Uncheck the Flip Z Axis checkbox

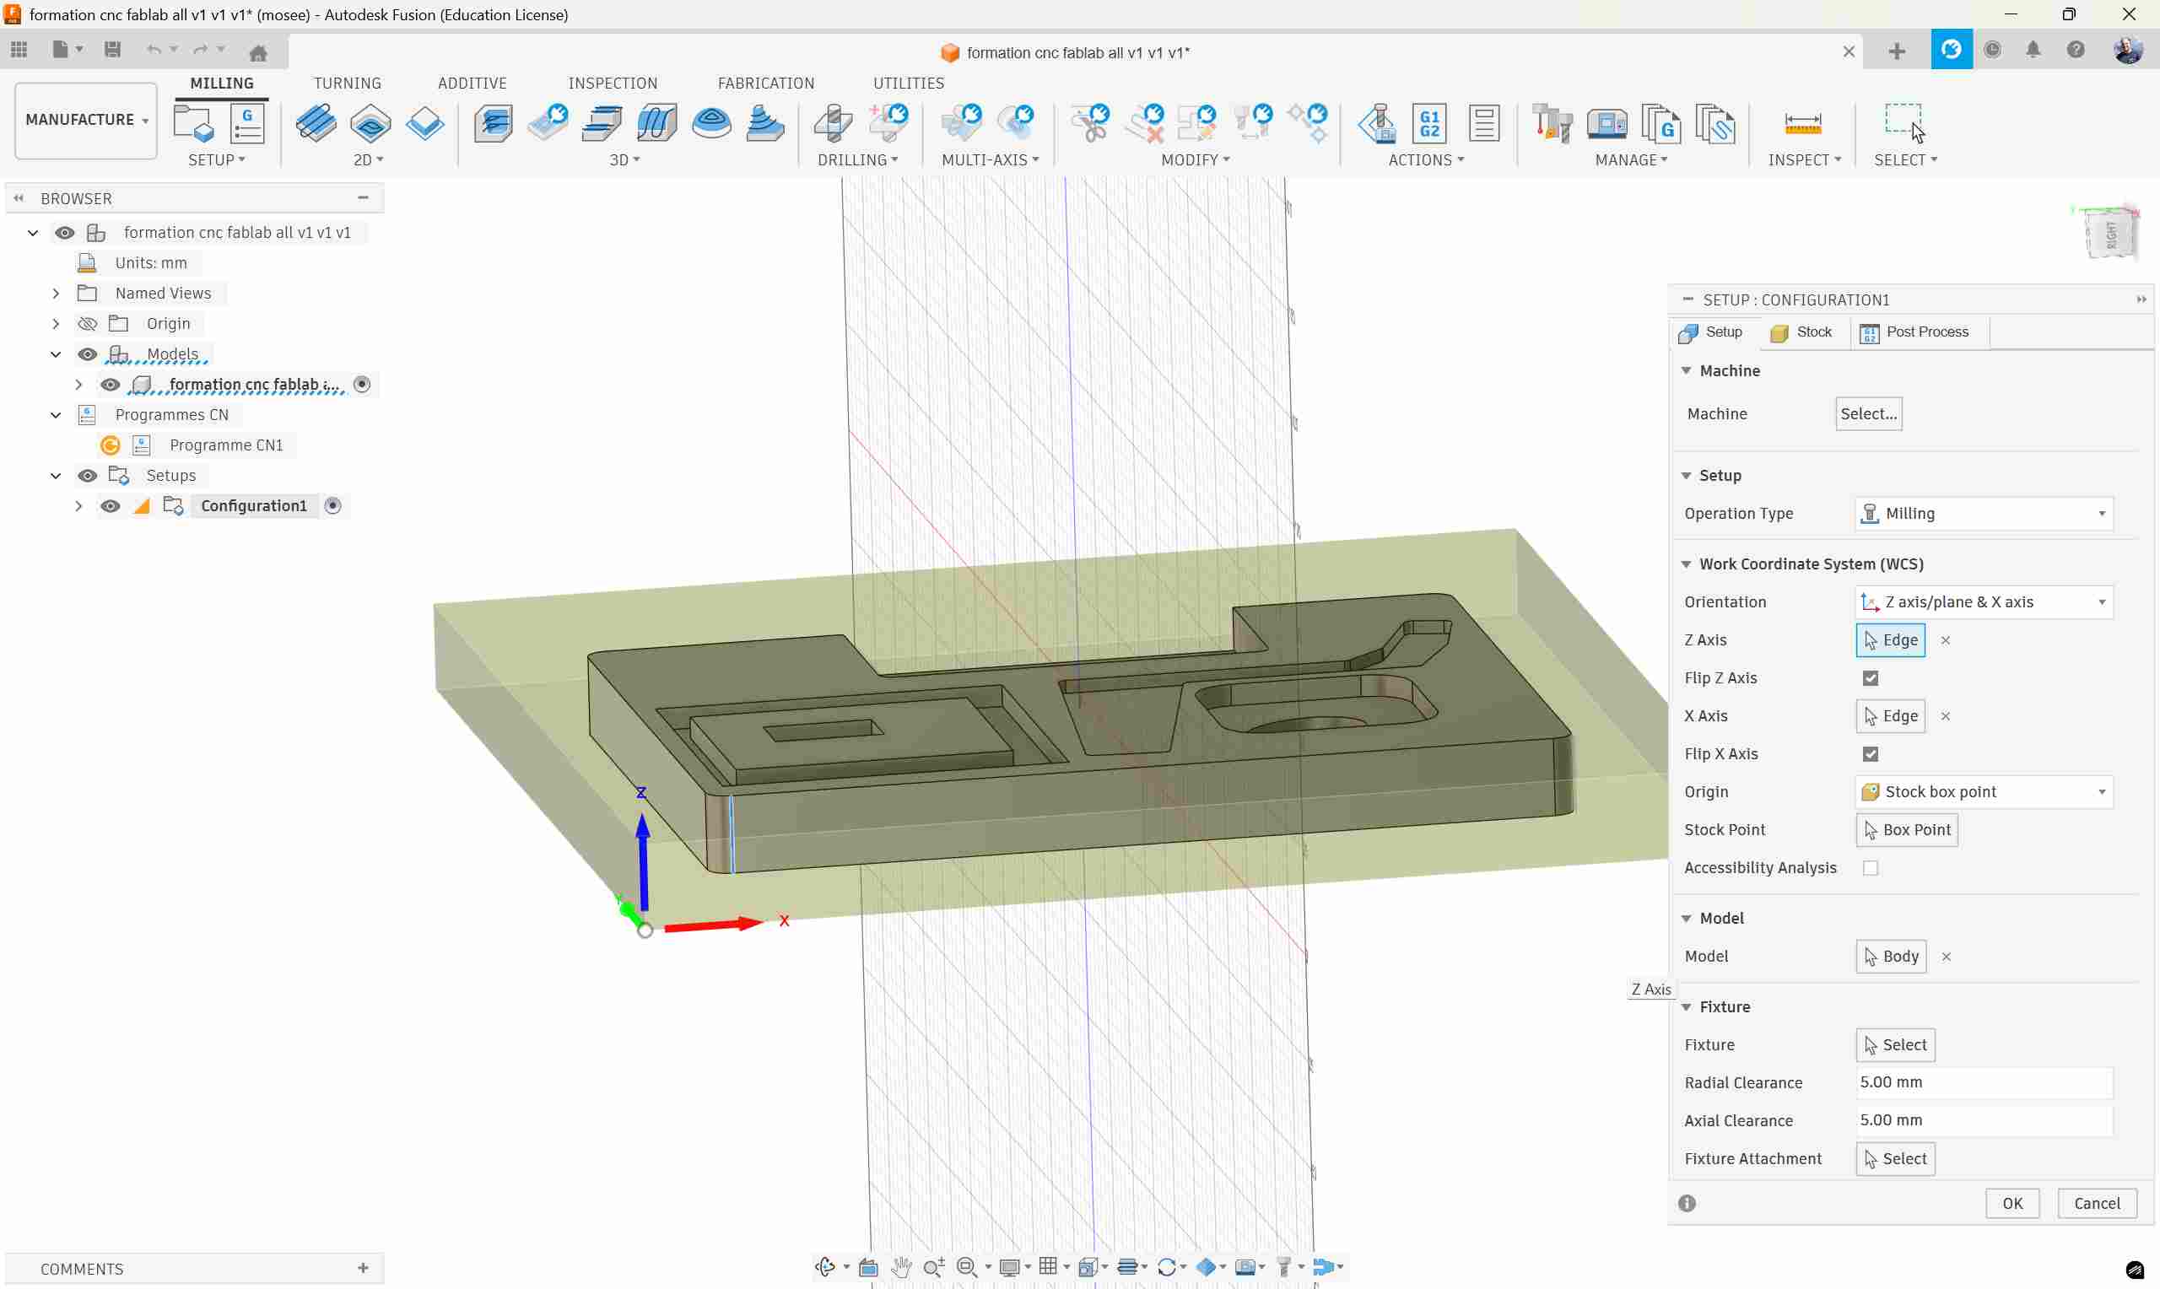(x=1870, y=677)
